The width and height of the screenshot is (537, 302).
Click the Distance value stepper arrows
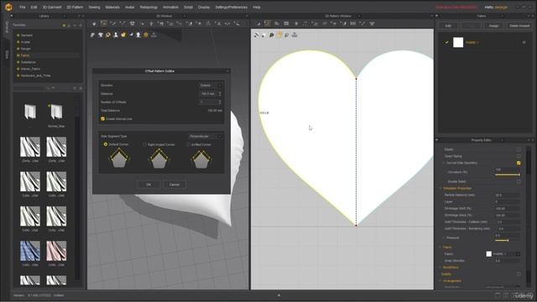(x=220, y=93)
